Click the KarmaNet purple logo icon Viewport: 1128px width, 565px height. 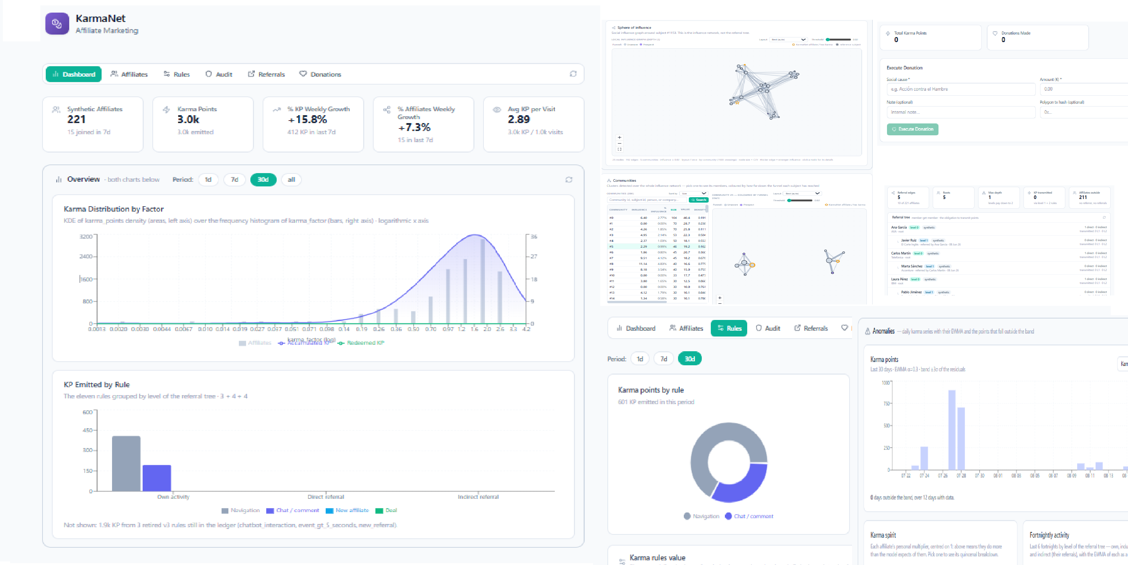(57, 23)
